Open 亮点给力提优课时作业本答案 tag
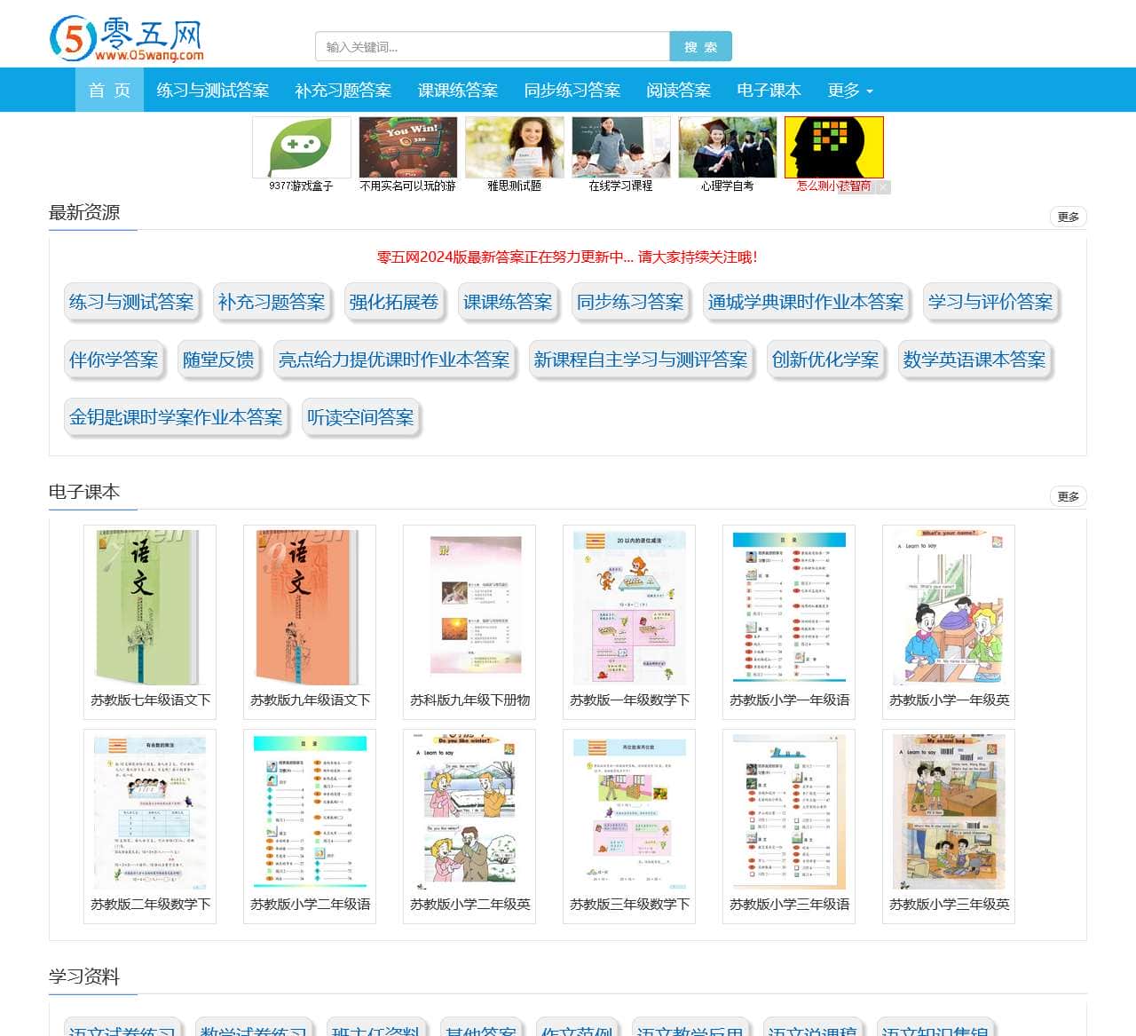Screen dimensions: 1136x1036 [394, 360]
